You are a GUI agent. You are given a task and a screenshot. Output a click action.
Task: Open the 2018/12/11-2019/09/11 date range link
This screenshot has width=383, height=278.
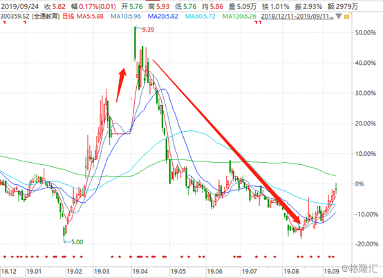click(297, 17)
